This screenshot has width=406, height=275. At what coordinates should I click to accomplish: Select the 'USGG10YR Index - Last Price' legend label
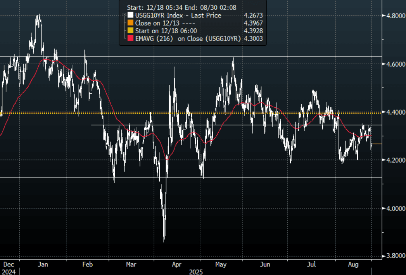[178, 15]
